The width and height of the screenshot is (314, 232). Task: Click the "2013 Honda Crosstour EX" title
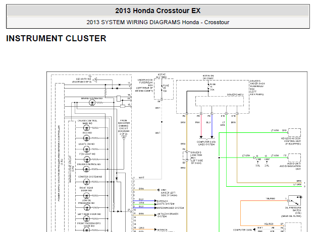pos(158,11)
